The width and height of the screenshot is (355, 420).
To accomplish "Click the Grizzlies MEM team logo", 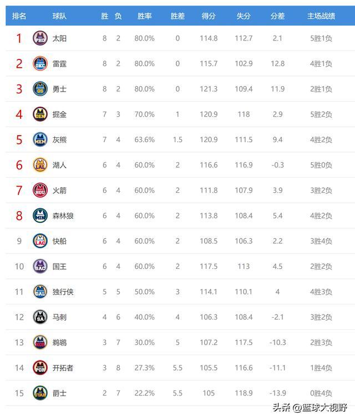I will click(x=40, y=139).
